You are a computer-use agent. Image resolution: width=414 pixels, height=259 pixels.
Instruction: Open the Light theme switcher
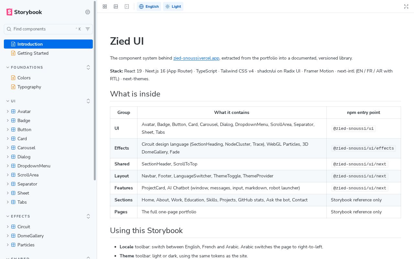[173, 6]
